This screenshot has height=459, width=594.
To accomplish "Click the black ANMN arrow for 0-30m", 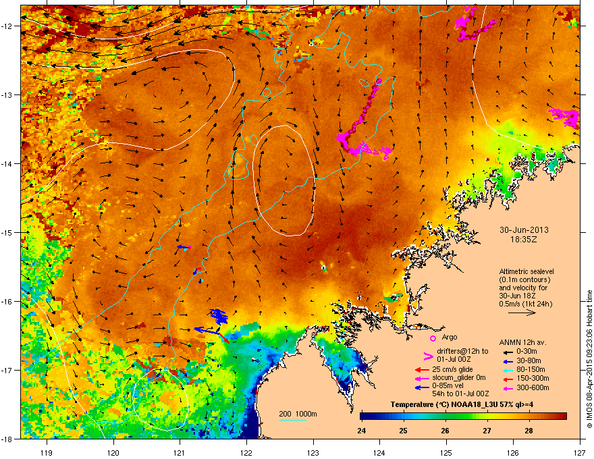I will [508, 352].
